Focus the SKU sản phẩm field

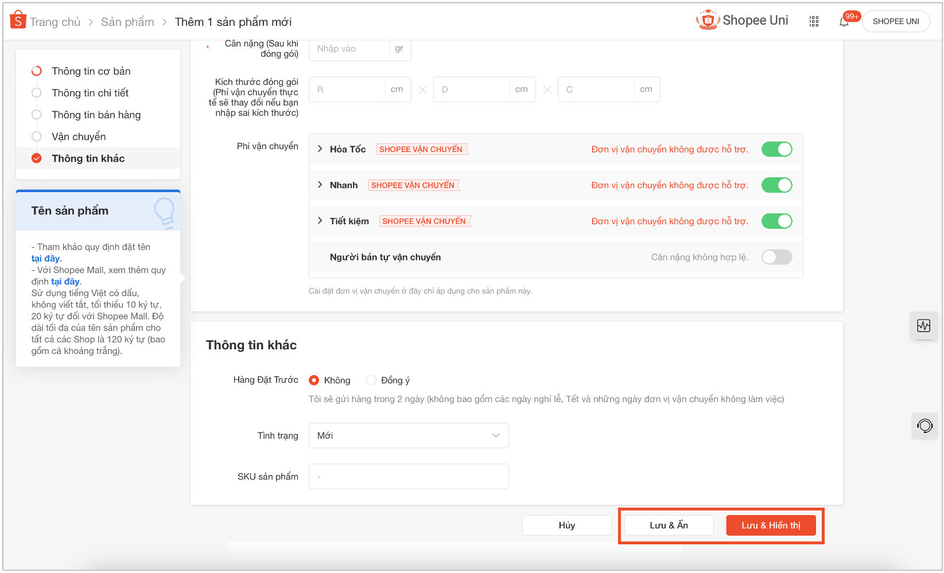point(409,477)
